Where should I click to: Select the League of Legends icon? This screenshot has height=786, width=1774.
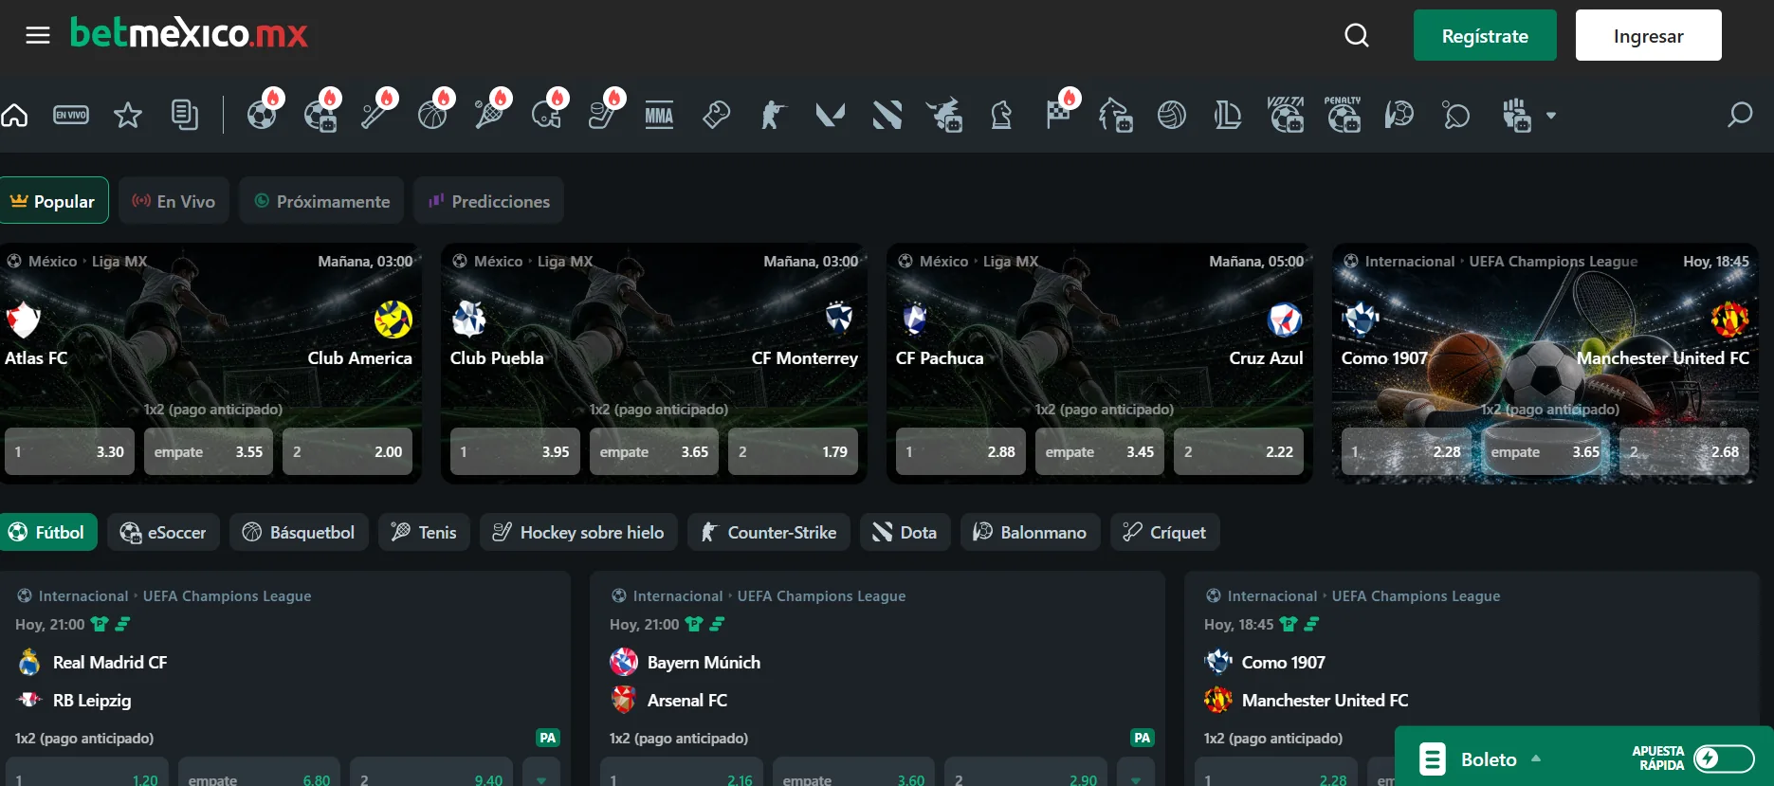(1228, 116)
